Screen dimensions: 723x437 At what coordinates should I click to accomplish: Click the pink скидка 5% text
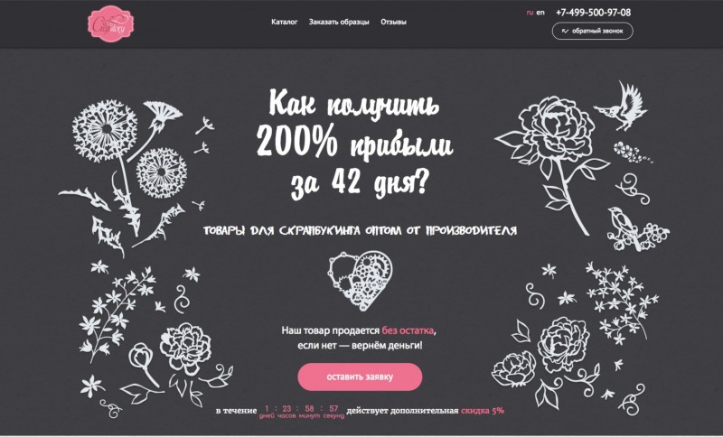(483, 410)
